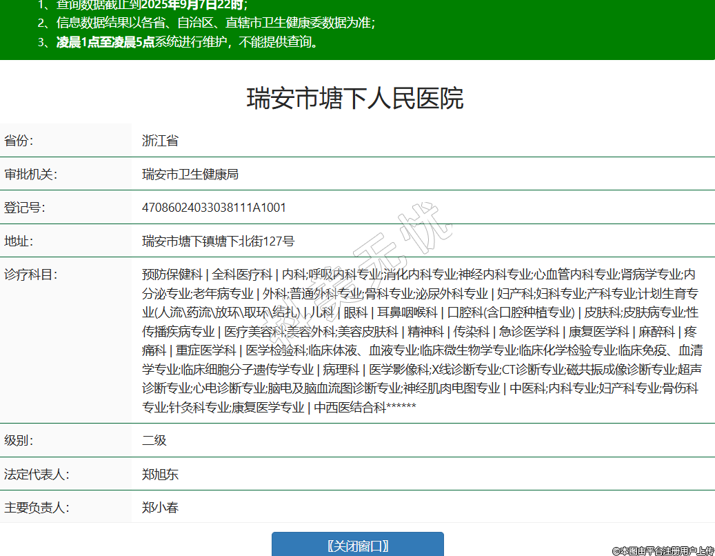Click the 凌晨1点至凌晨5点 maintenance notice

tap(105, 42)
